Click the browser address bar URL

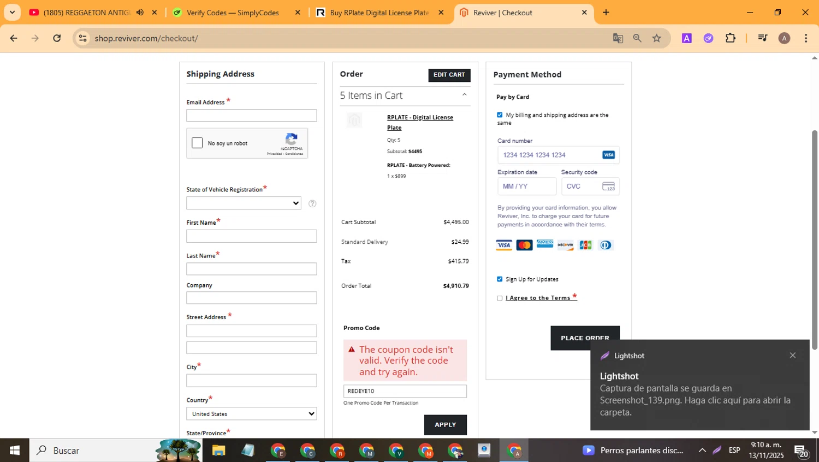(x=146, y=38)
